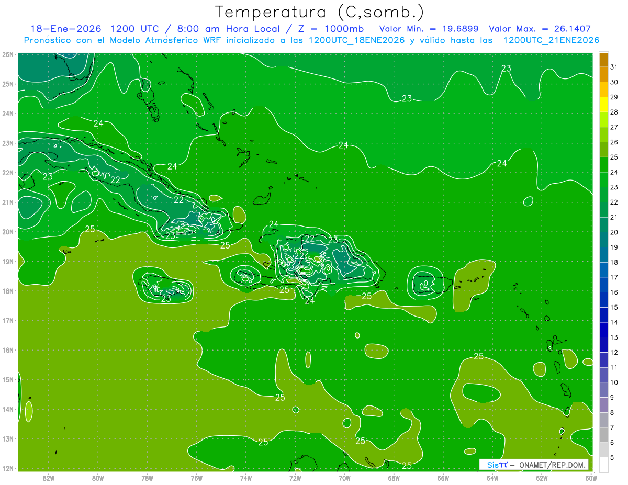Click the dark orange top swatch of the color scale
The image size is (628, 485).
point(603,59)
